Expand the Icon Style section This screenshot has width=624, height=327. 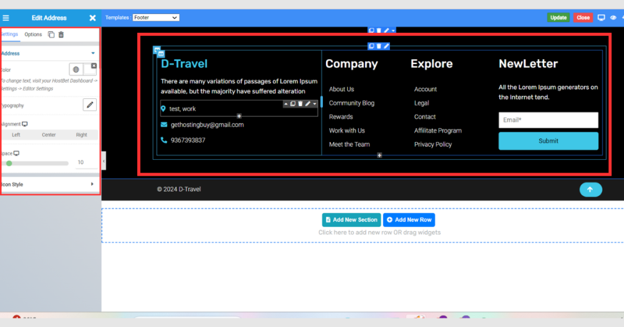[49, 184]
